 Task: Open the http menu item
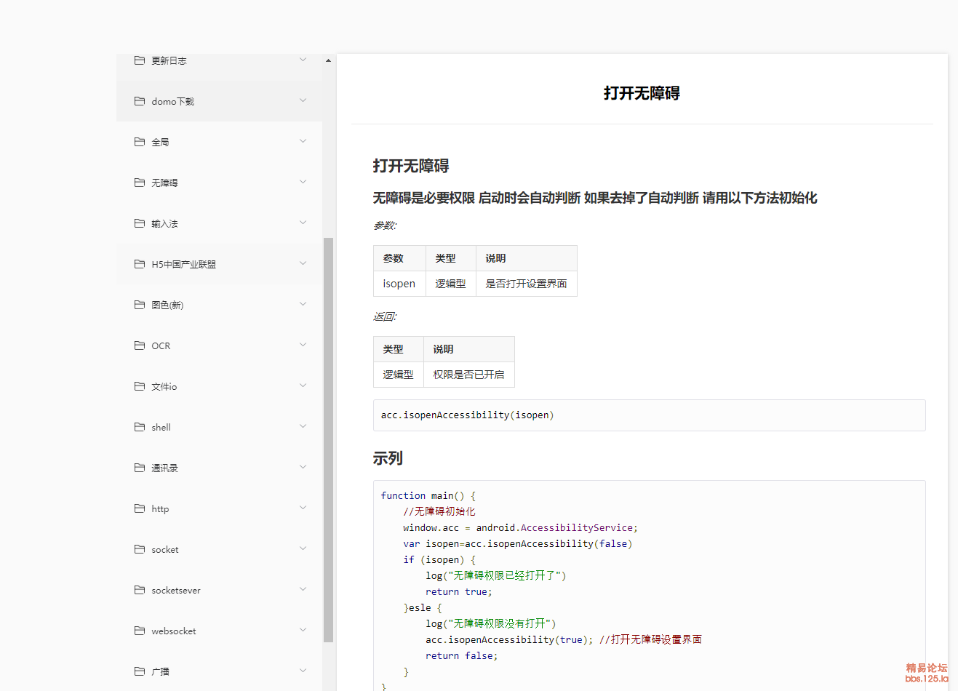click(160, 509)
